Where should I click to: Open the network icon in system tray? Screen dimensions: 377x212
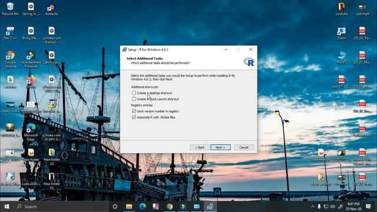pyautogui.click(x=326, y=207)
